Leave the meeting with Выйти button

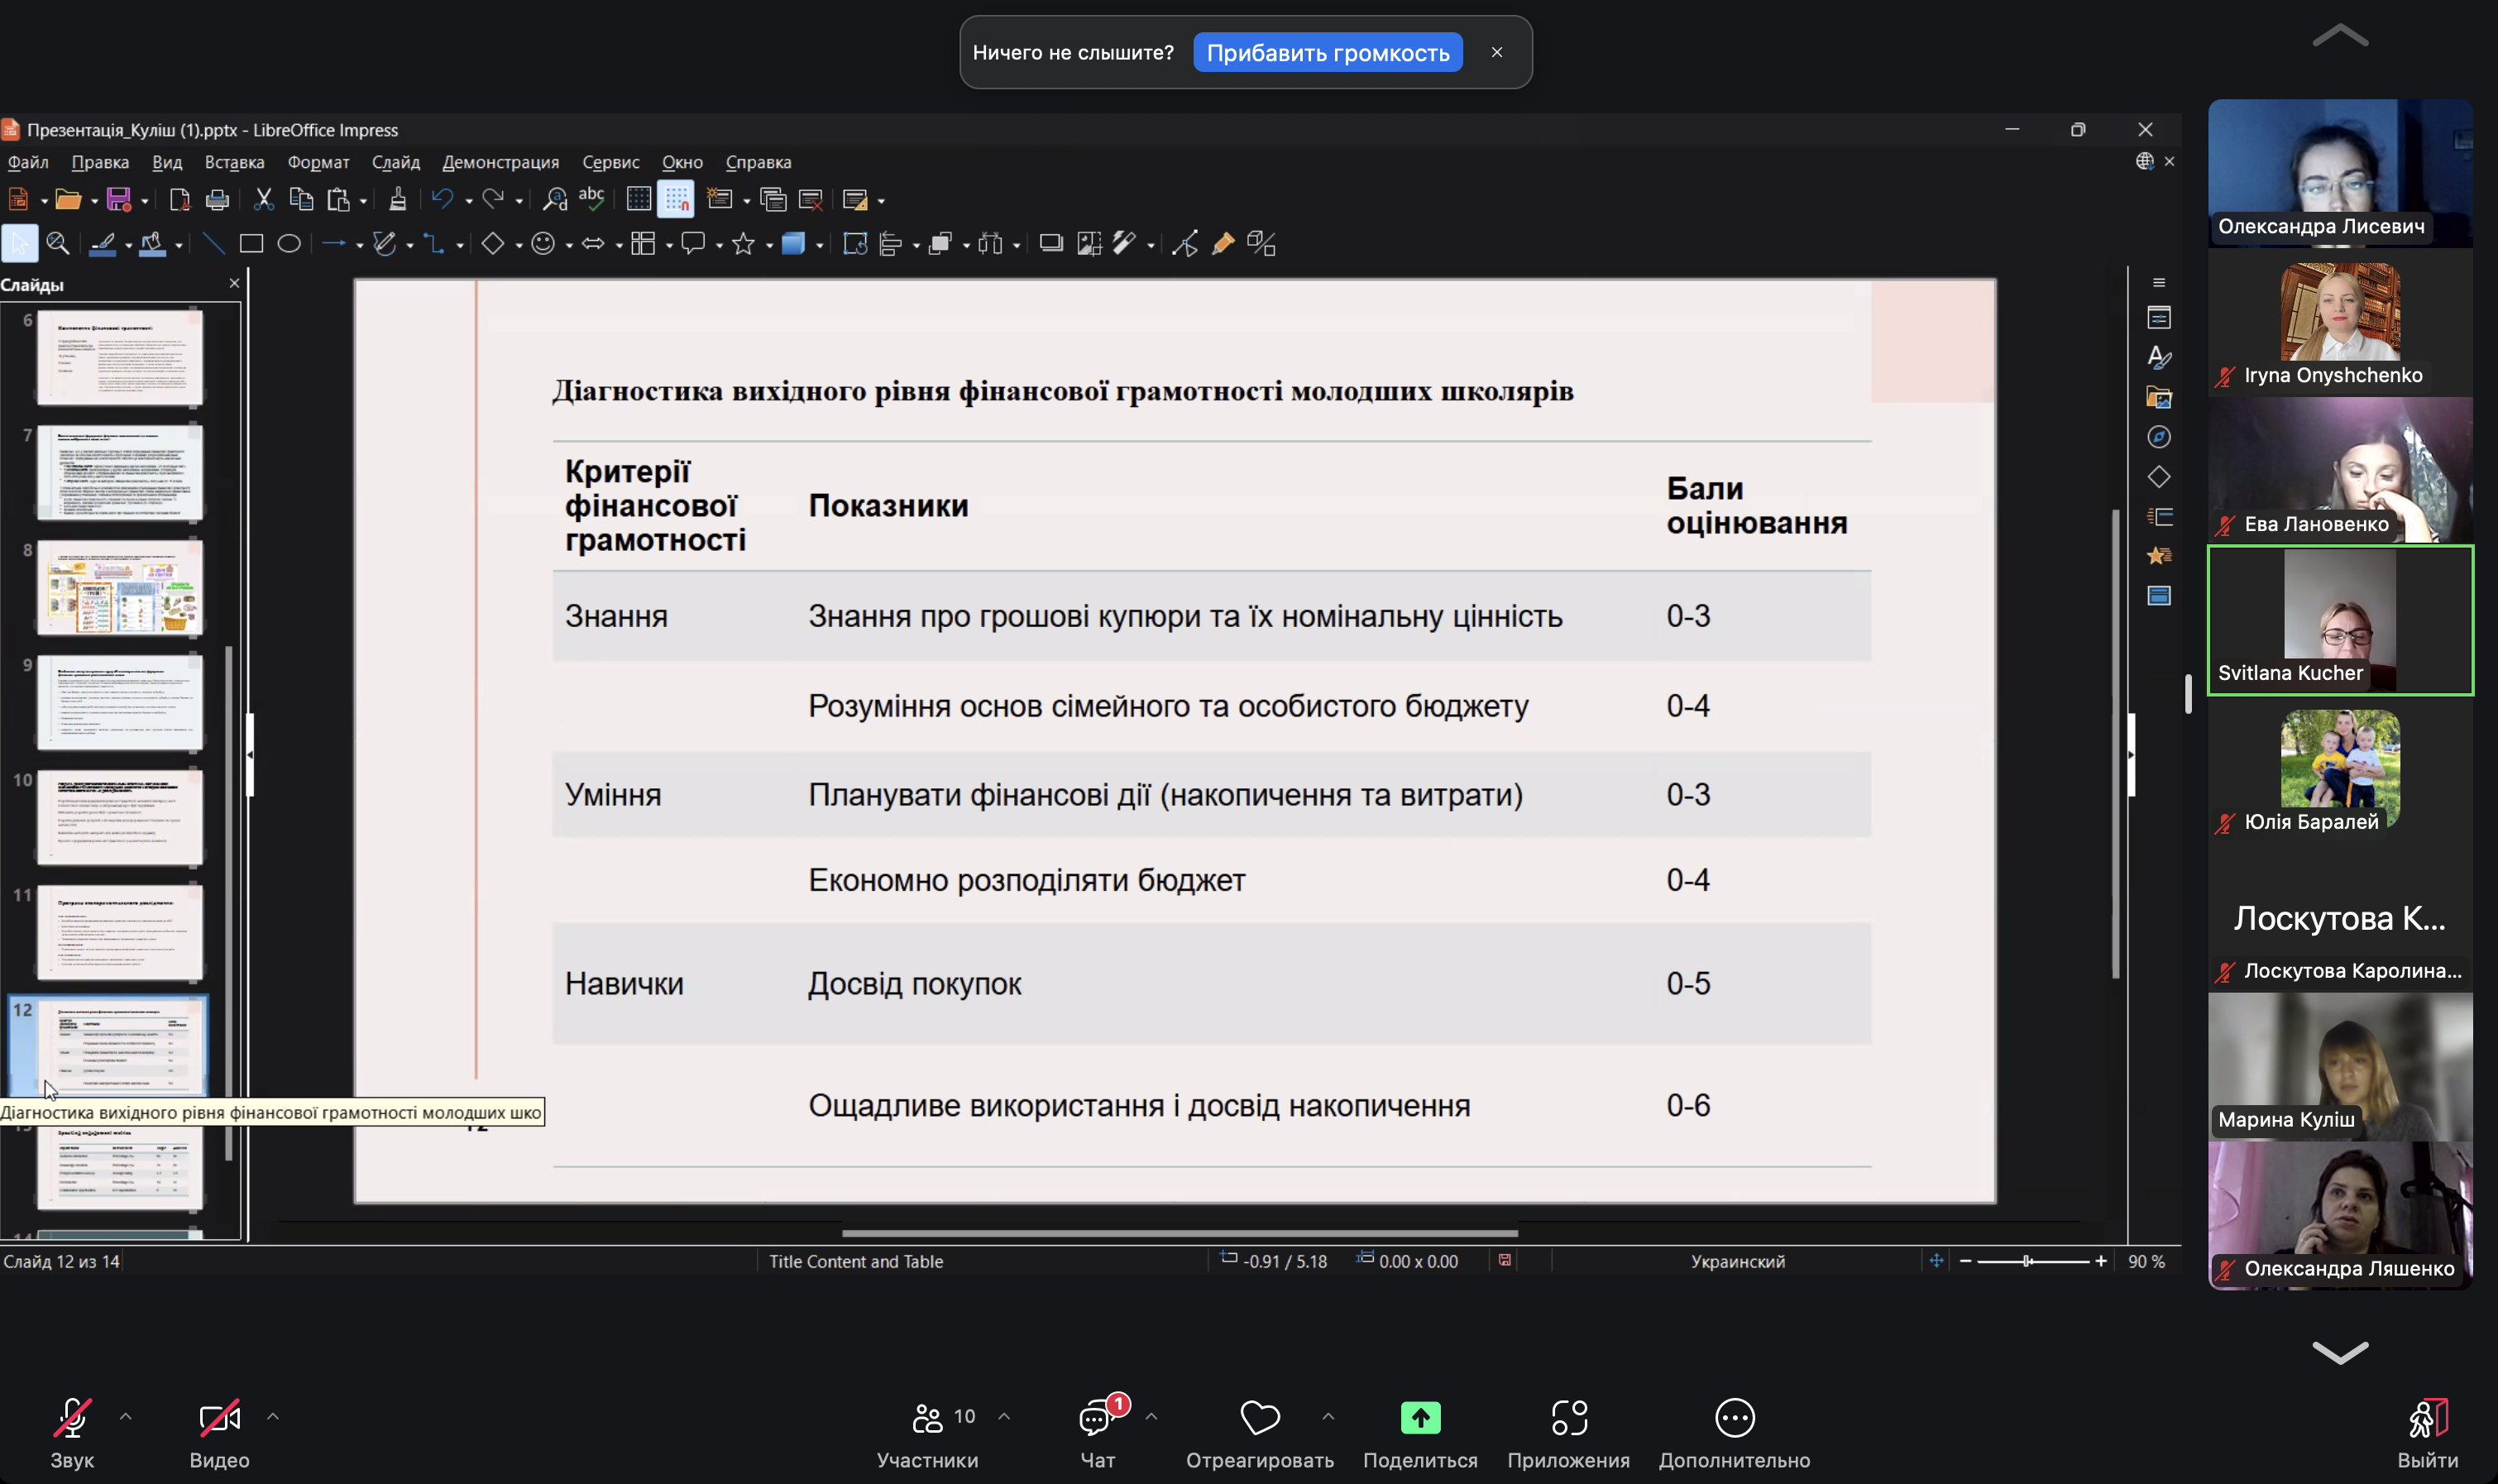[2427, 1433]
